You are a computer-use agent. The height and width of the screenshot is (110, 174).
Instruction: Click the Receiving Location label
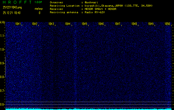click(65, 6)
